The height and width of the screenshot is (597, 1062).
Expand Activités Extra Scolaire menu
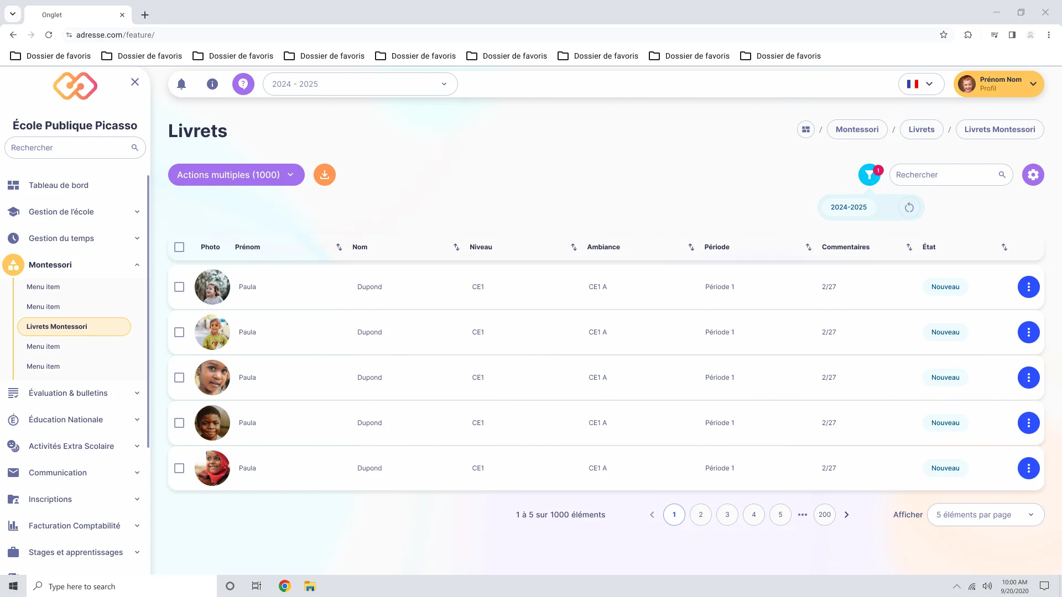tap(74, 446)
